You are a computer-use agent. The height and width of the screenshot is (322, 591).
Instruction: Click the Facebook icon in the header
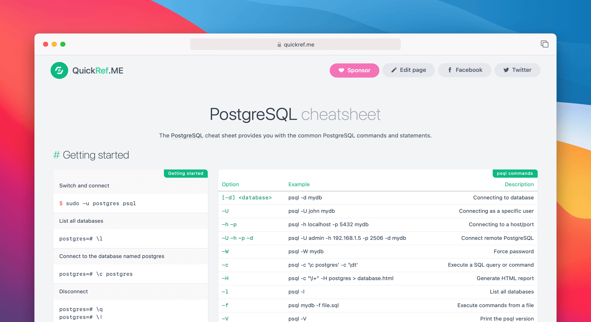(450, 70)
